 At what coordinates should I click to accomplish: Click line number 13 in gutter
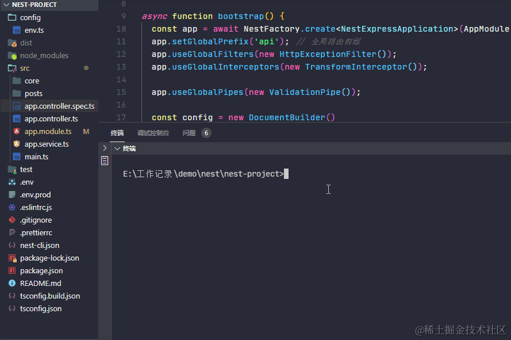[121, 67]
